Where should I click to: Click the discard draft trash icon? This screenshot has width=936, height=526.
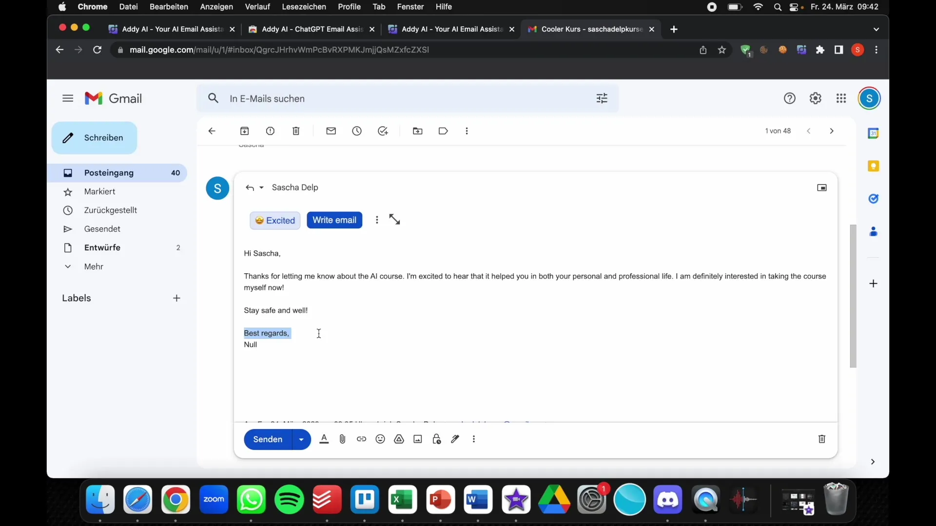(821, 439)
